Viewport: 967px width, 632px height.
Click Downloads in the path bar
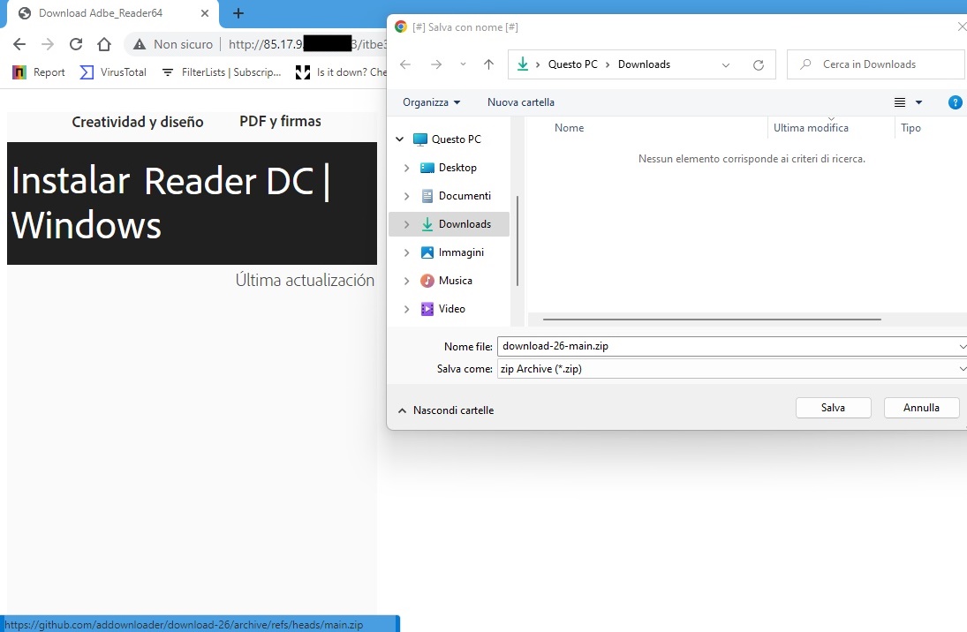(x=644, y=64)
